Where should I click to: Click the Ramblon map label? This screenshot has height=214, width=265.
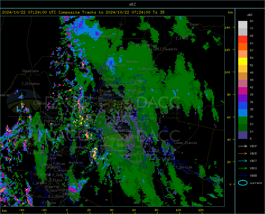pyautogui.click(x=106, y=36)
